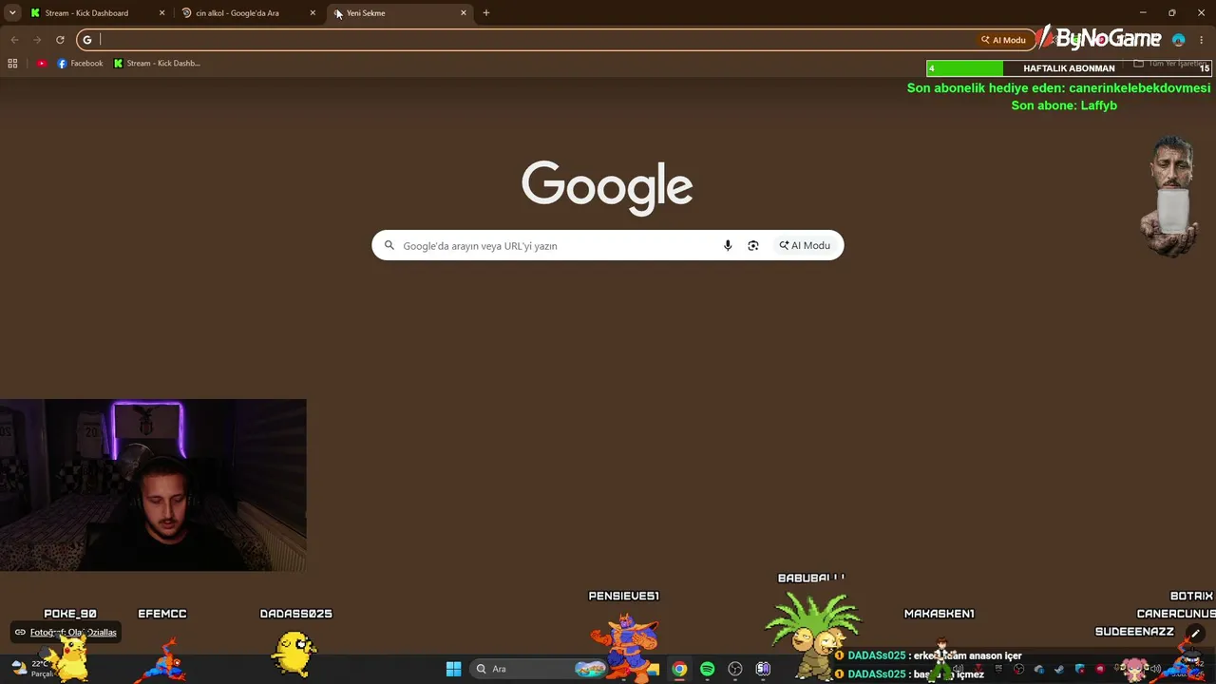
Task: Click the Google logo
Action: click(607, 187)
